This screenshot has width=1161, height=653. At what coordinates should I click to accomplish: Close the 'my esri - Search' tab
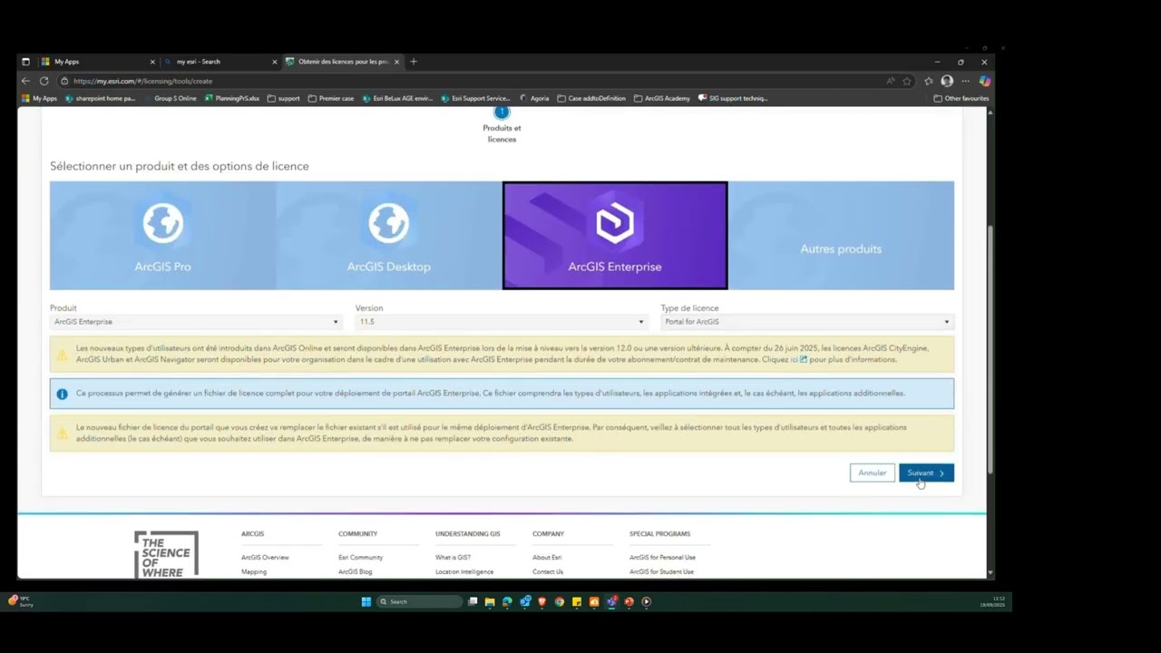tap(275, 62)
